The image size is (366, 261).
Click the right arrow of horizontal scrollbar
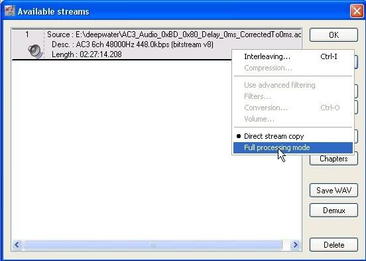(295, 245)
